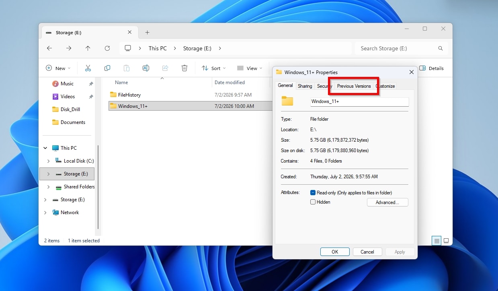Click the Rename icon in toolbar
The width and height of the screenshot is (498, 291).
146,68
